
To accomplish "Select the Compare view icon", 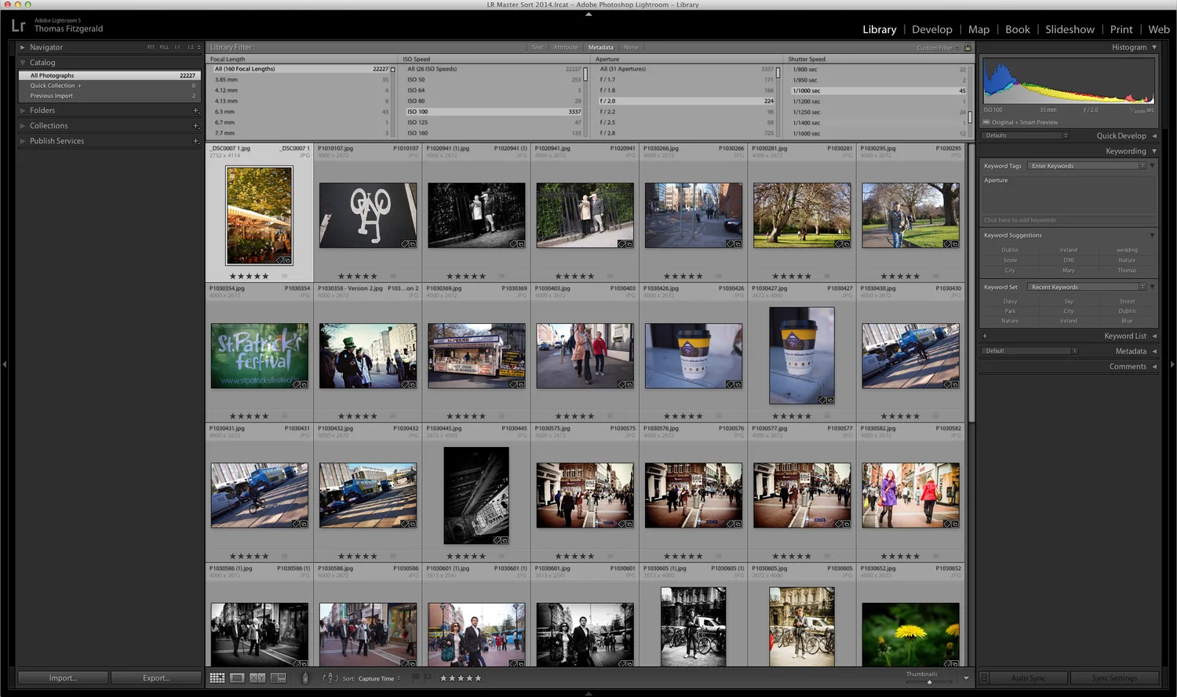I will [x=257, y=678].
